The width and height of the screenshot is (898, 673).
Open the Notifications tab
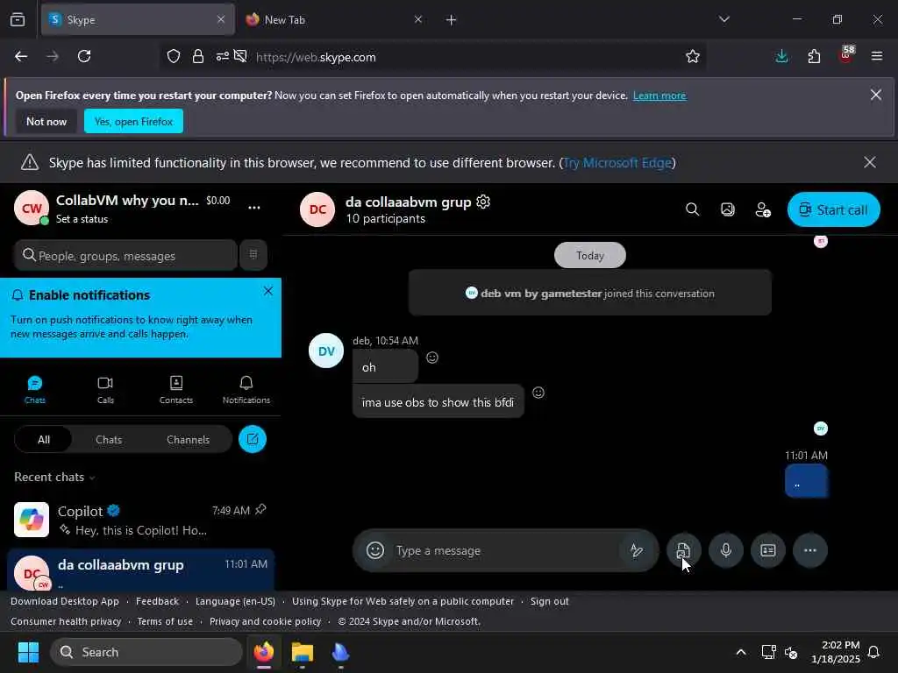(246, 390)
